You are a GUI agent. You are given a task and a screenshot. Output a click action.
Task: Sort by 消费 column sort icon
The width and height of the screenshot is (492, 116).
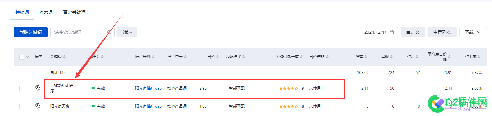[366, 57]
